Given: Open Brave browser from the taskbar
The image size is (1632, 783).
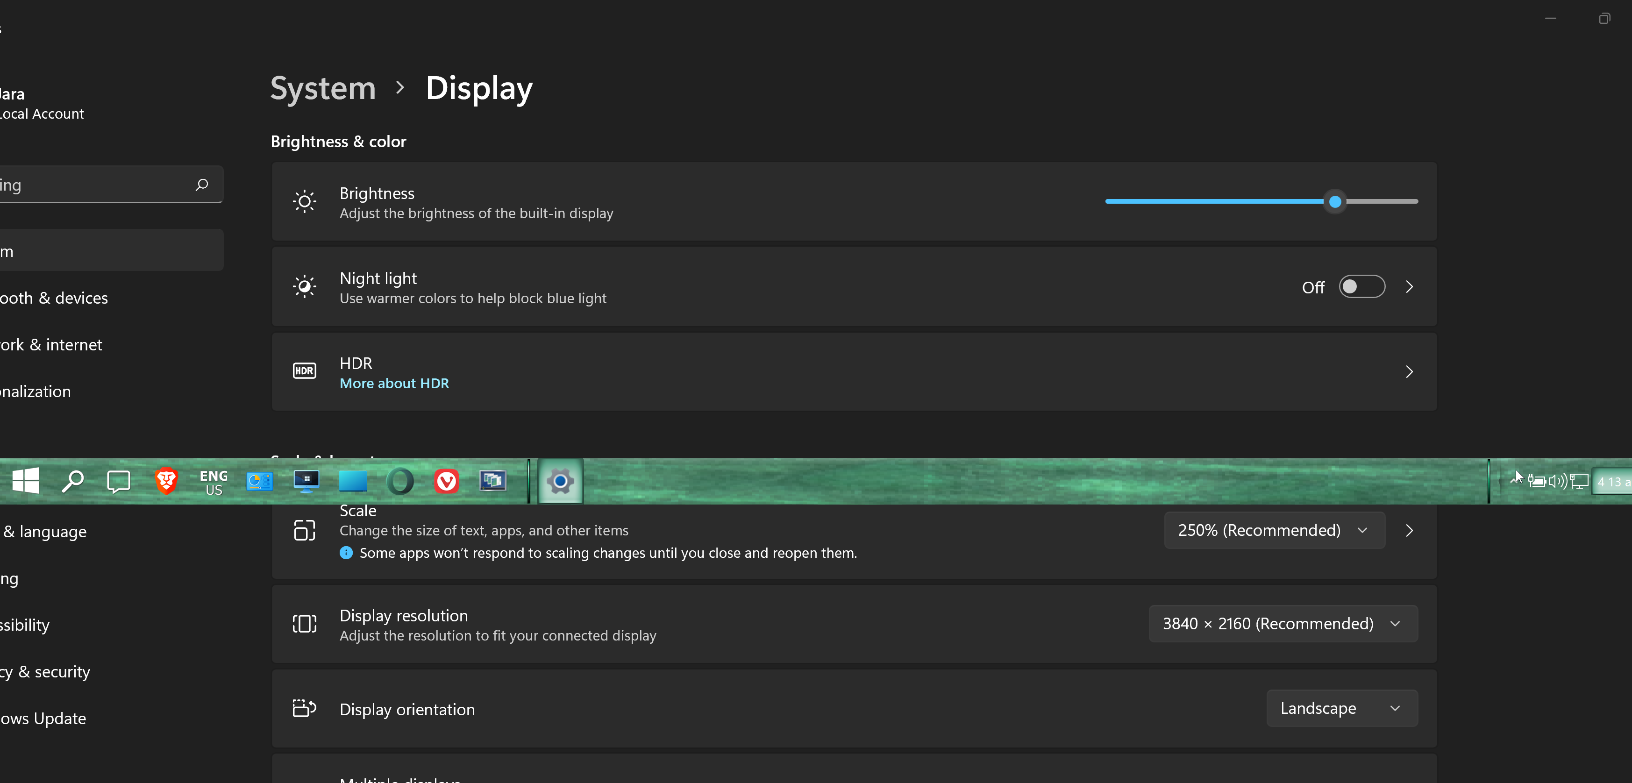Looking at the screenshot, I should pyautogui.click(x=166, y=482).
